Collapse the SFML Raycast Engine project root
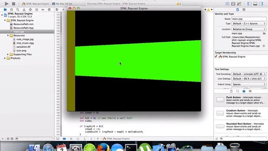The image size is (268, 151). pos(2,15)
